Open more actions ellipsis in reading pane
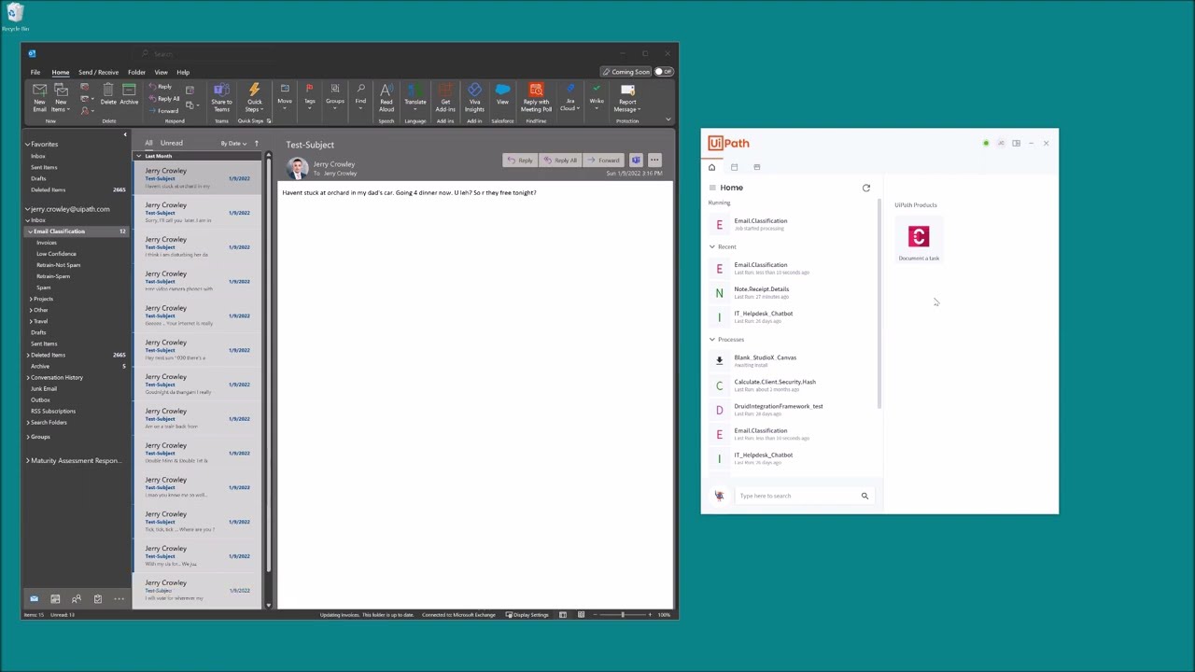Screen dimensions: 1195x672 654,161
